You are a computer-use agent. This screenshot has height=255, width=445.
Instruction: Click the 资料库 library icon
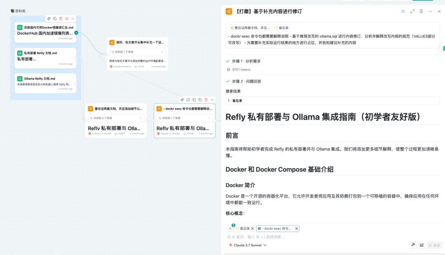[x=12, y=11]
